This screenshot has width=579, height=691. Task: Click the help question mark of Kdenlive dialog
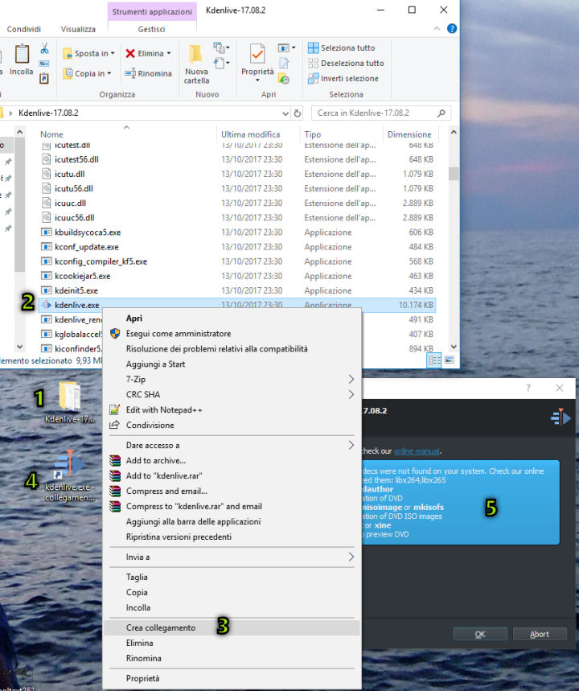[x=528, y=388]
